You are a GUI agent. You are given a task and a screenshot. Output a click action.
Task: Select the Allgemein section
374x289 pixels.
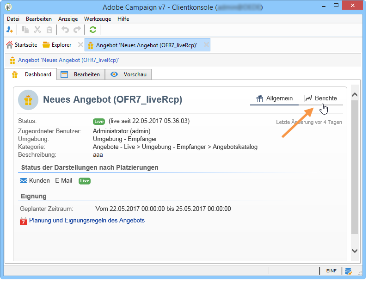coord(274,98)
